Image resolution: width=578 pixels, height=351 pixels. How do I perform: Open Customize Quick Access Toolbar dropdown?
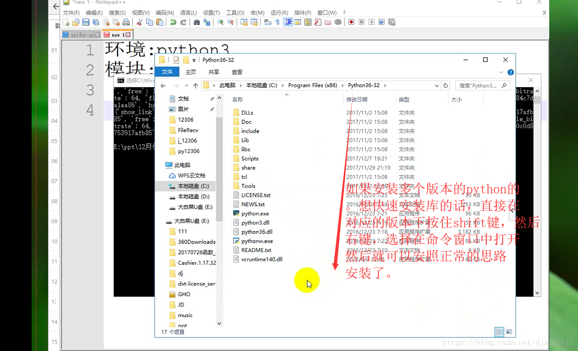point(194,60)
